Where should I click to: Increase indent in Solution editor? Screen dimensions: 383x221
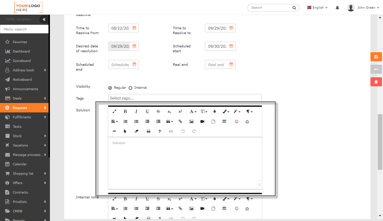pyautogui.click(x=158, y=121)
